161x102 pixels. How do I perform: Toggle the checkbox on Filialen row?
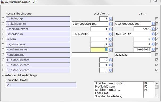click(157, 39)
